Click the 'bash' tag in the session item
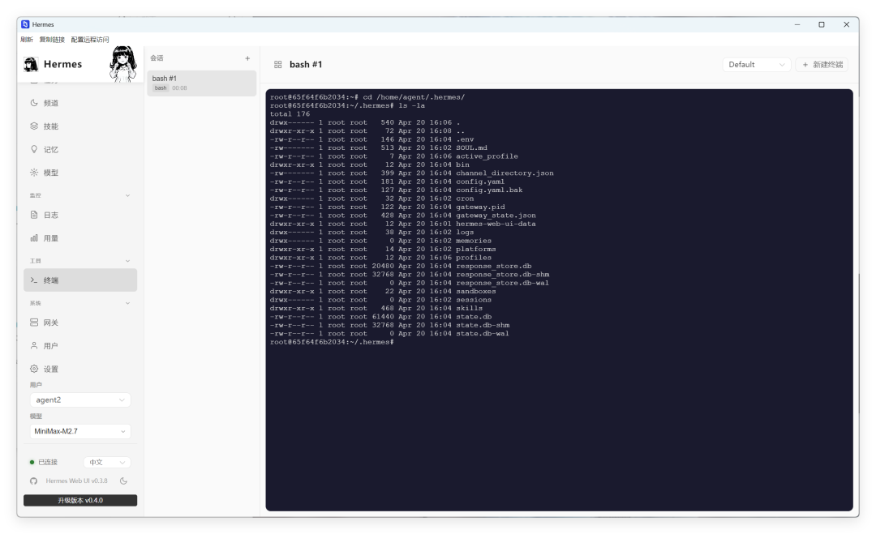 click(161, 88)
